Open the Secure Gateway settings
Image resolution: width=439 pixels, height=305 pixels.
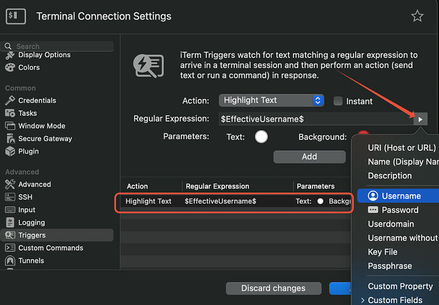pyautogui.click(x=45, y=139)
